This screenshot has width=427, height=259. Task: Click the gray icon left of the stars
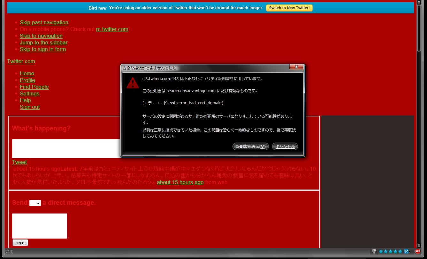coord(374,251)
